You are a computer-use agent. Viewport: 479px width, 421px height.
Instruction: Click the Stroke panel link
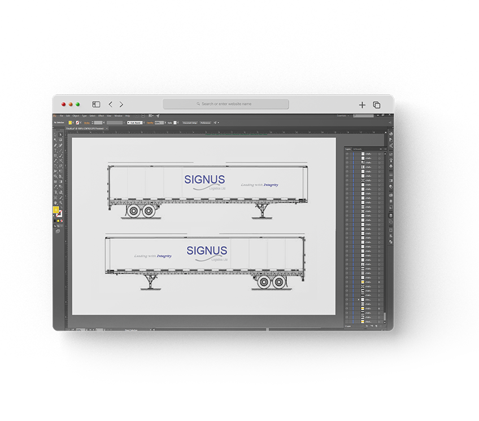point(87,122)
